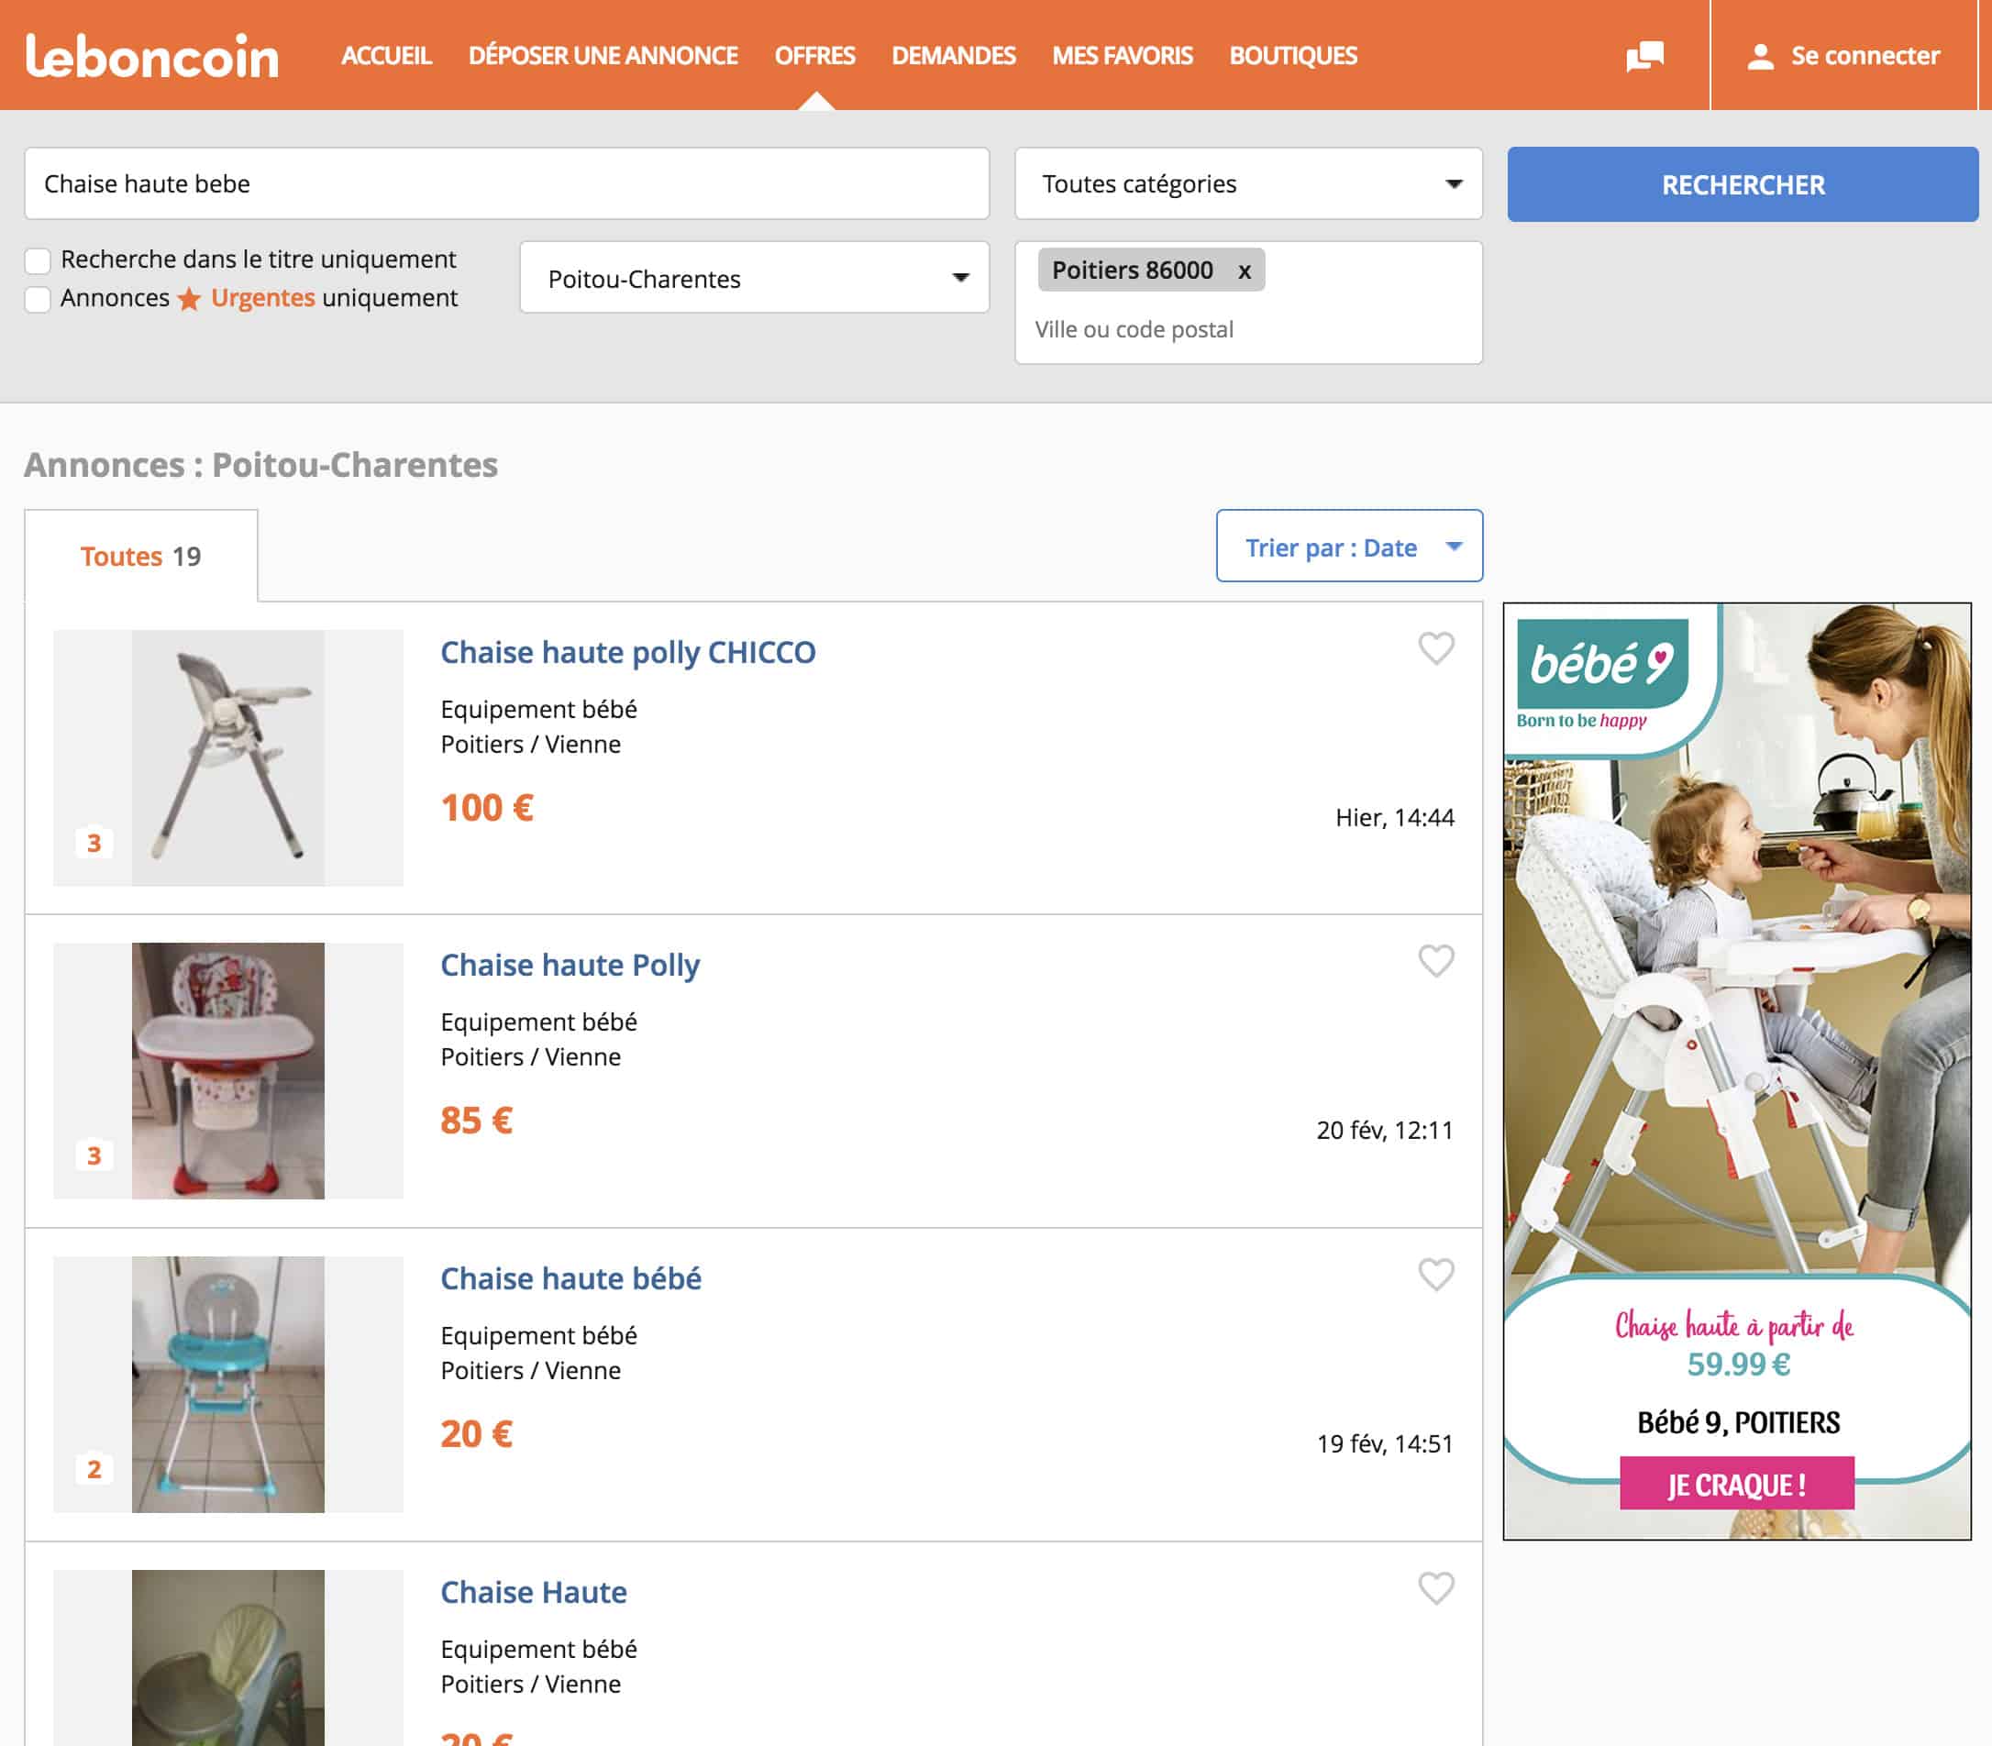Select the Toutes 19 tab
Screen dimensions: 1992x1746
tap(140, 557)
